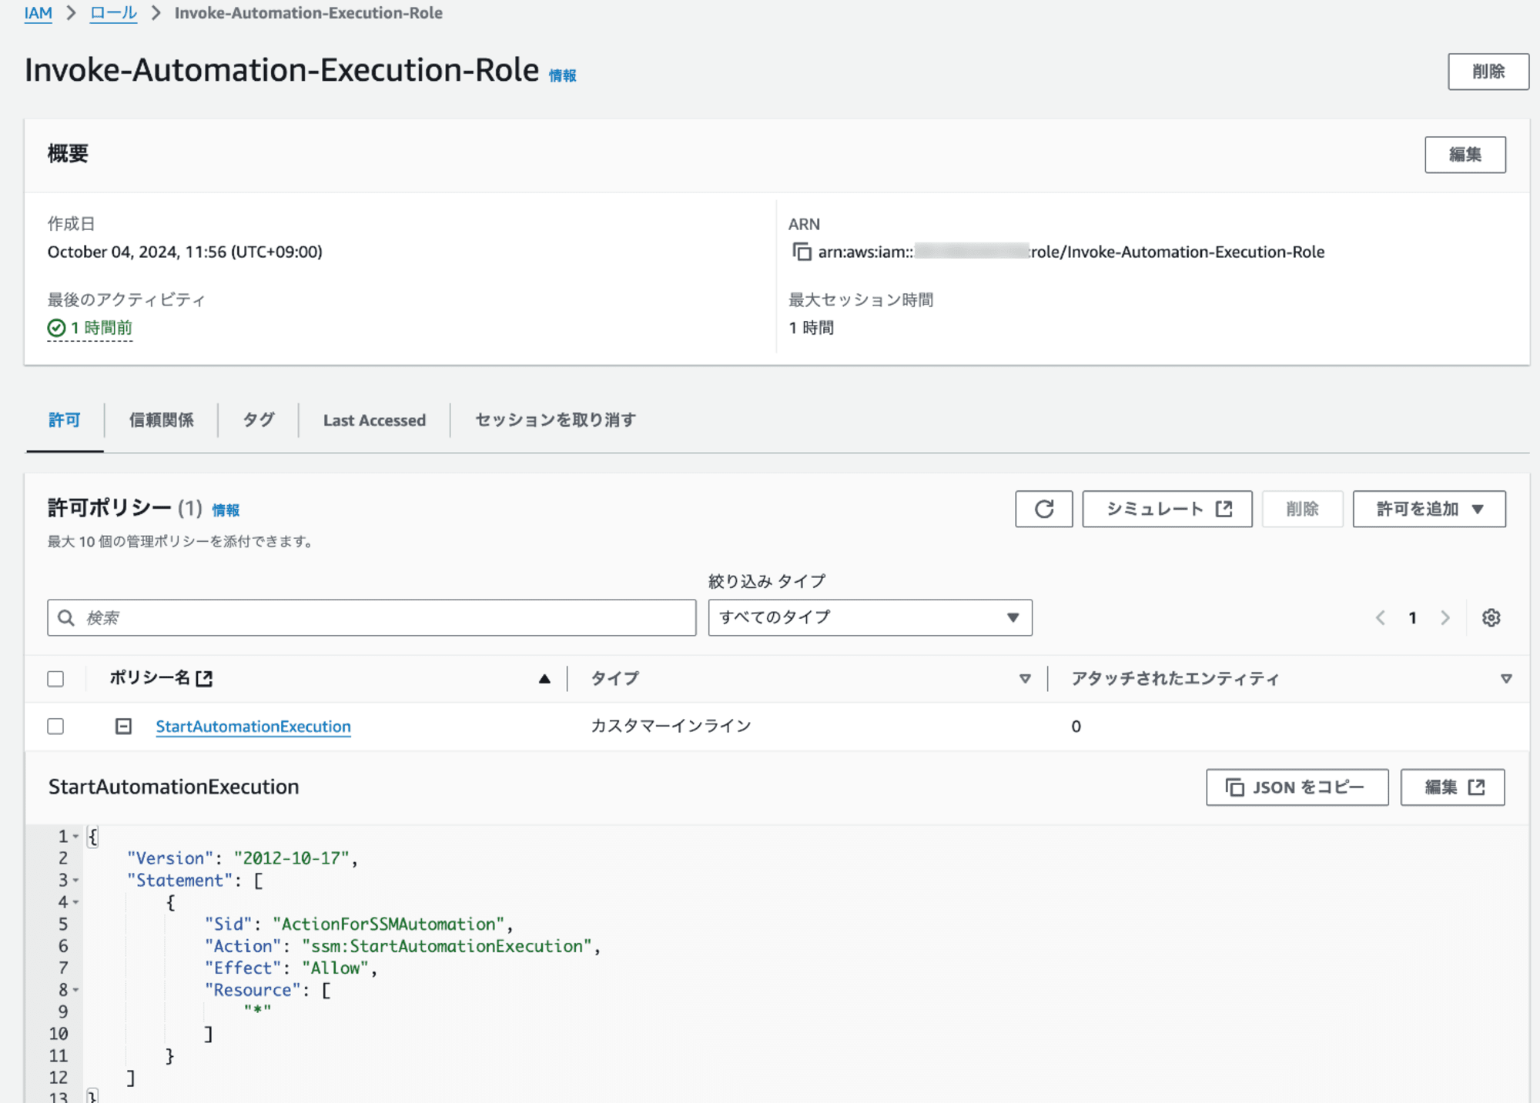This screenshot has height=1103, width=1540.
Task: Click the "ActionForSSMAutomation" Sid value
Action: [x=388, y=924]
